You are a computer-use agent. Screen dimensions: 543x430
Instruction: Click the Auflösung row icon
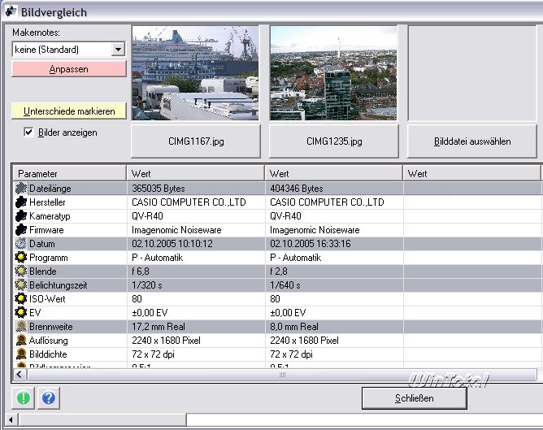click(21, 341)
